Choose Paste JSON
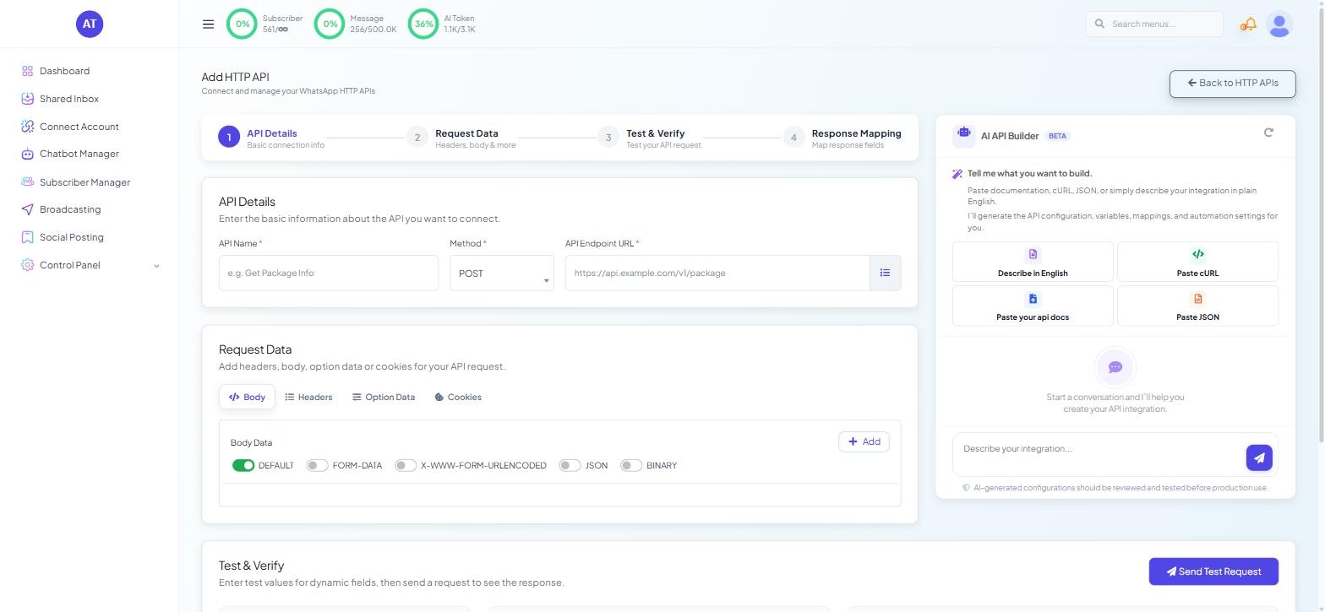Image resolution: width=1325 pixels, height=612 pixels. click(1197, 306)
